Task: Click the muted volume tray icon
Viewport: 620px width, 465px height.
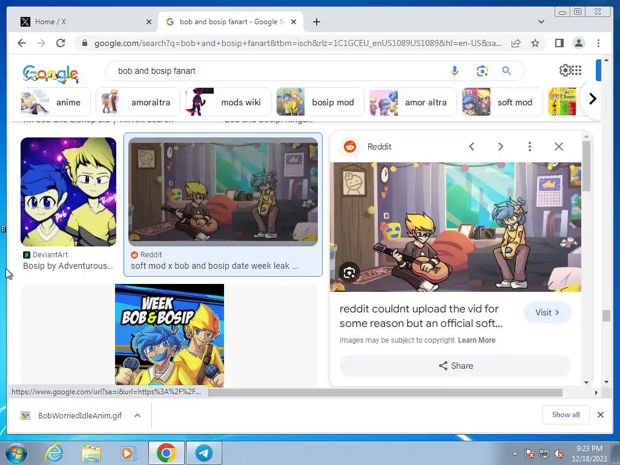Action: pos(559,454)
